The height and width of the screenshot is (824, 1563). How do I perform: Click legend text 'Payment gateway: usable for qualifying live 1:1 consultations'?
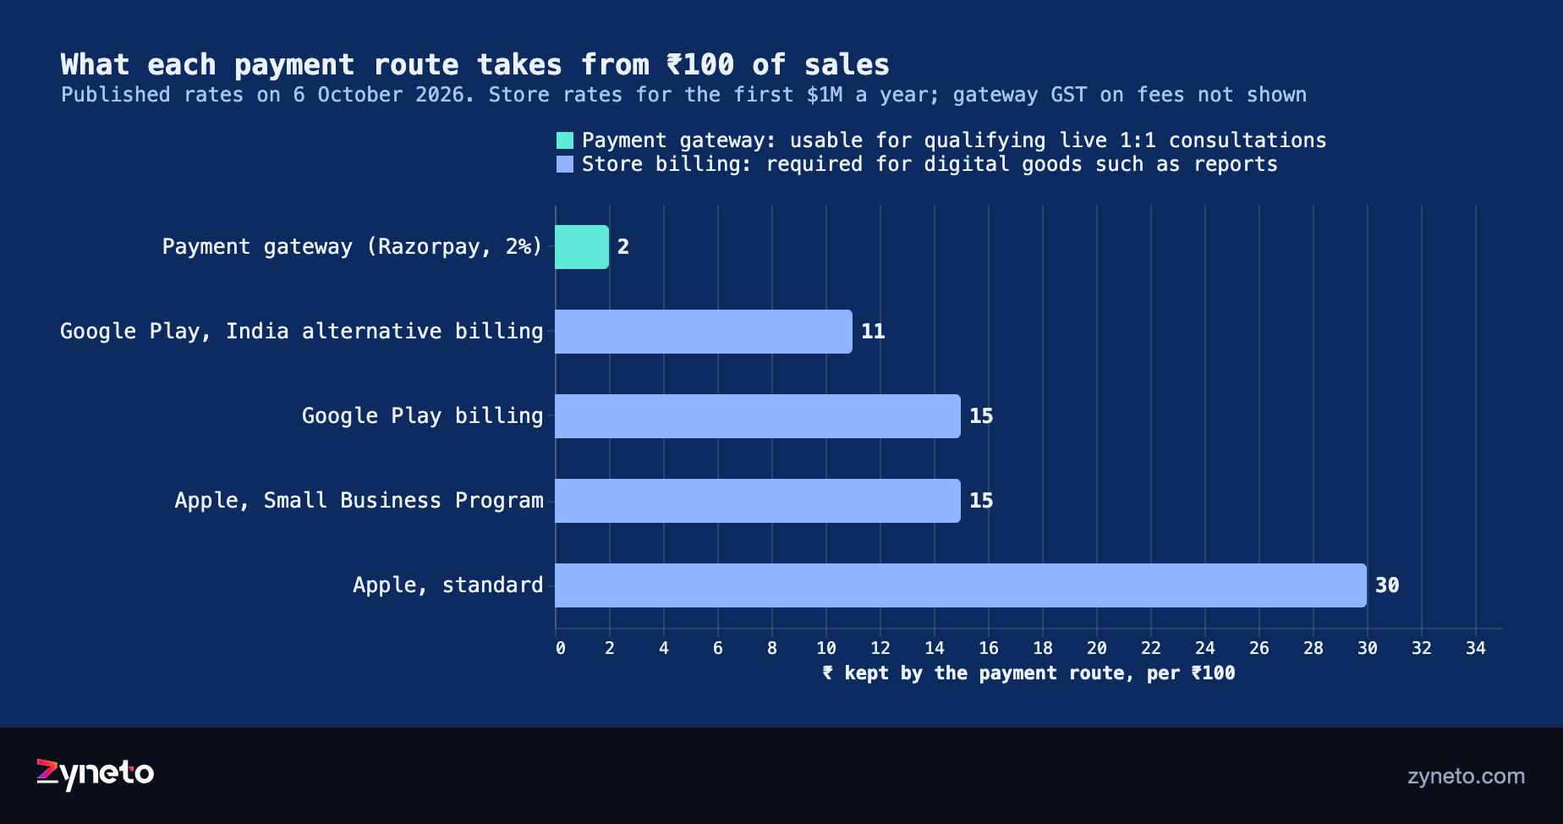pyautogui.click(x=954, y=140)
